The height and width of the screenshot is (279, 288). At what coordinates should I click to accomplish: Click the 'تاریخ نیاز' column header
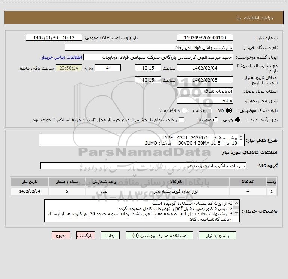(30, 182)
